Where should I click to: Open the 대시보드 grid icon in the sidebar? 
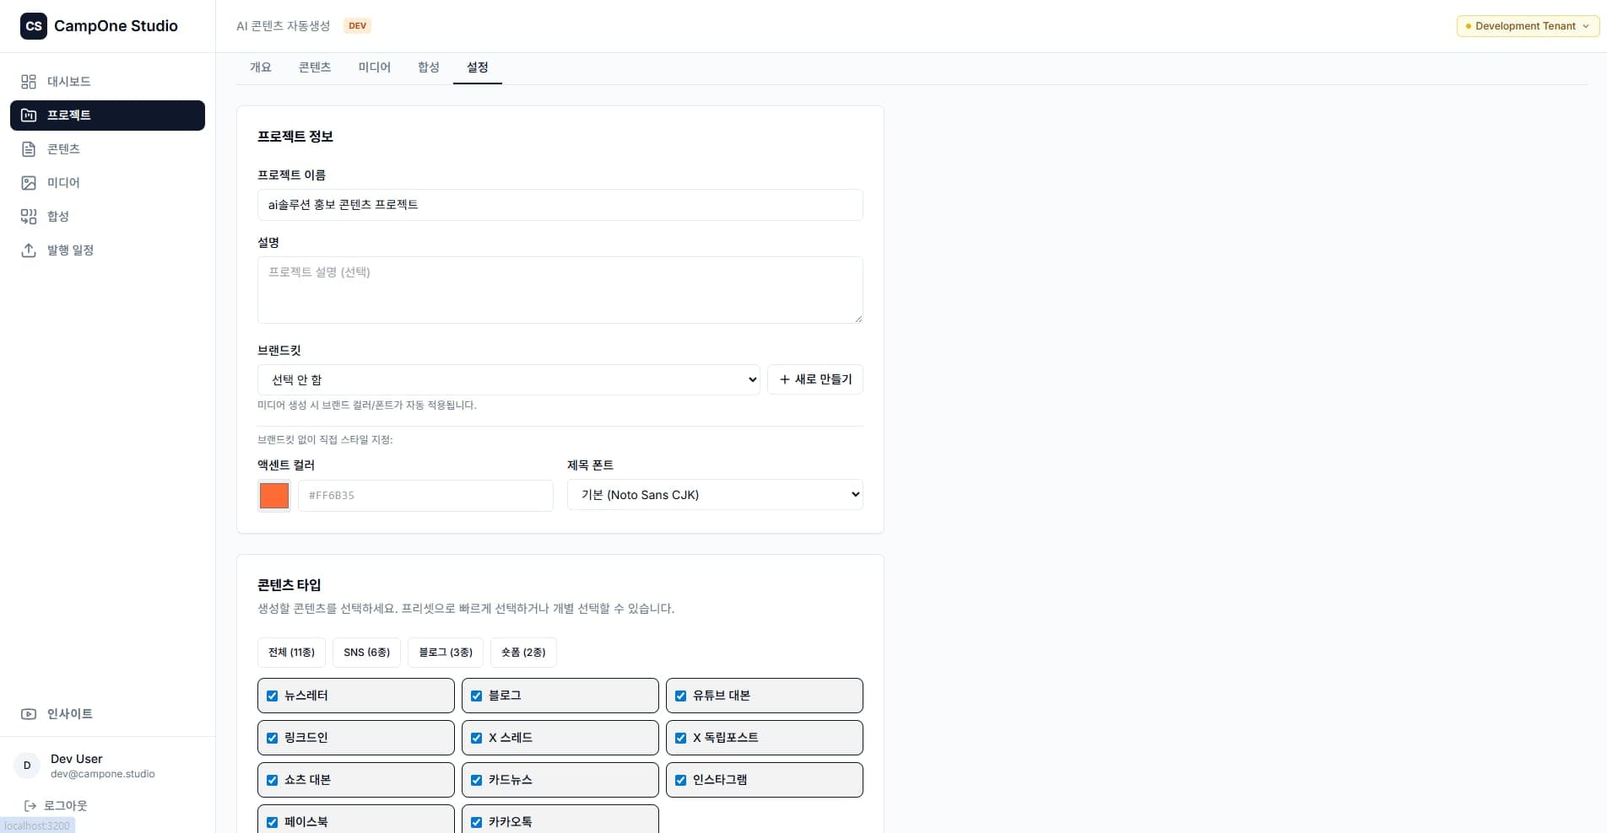click(29, 82)
